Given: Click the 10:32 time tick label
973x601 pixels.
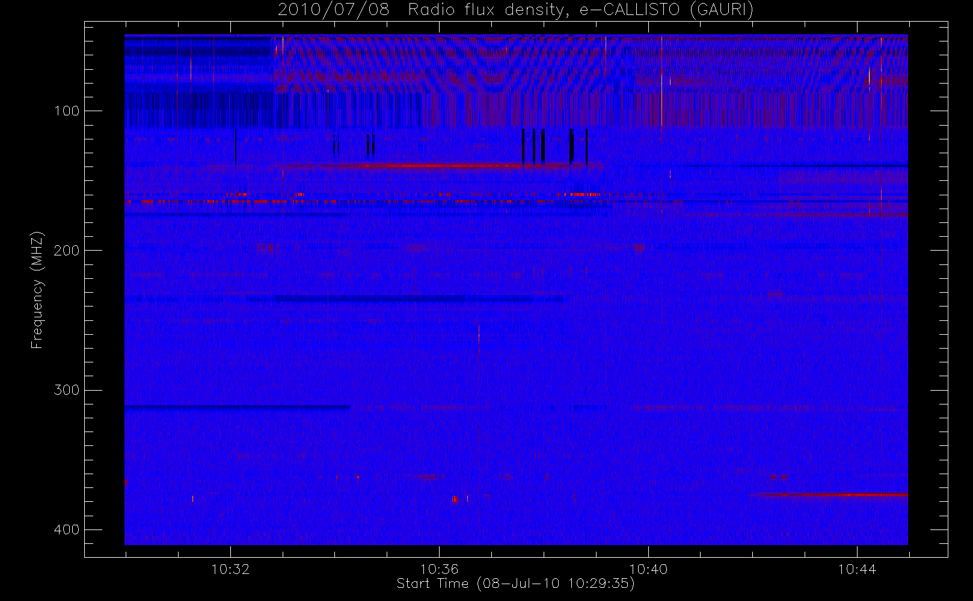Looking at the screenshot, I should pos(230,569).
